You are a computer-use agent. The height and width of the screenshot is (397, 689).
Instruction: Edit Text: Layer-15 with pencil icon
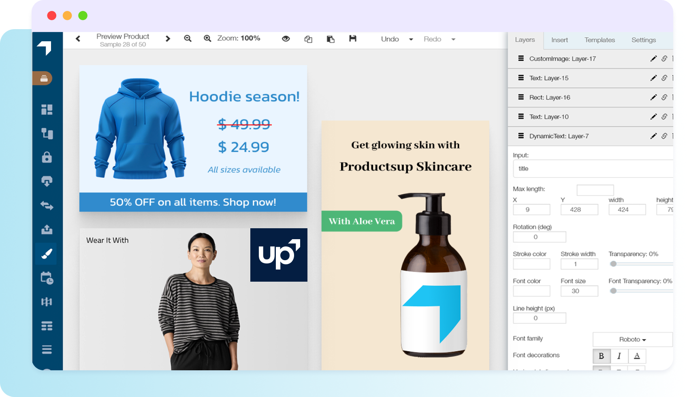653,78
